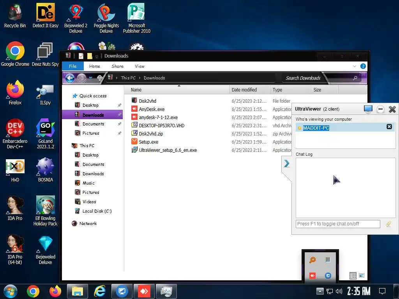Open BOSNIA desktop icon

tap(45, 171)
